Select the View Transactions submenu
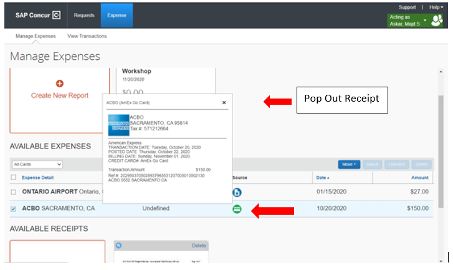Viewport: 453px width, 270px height. (87, 36)
